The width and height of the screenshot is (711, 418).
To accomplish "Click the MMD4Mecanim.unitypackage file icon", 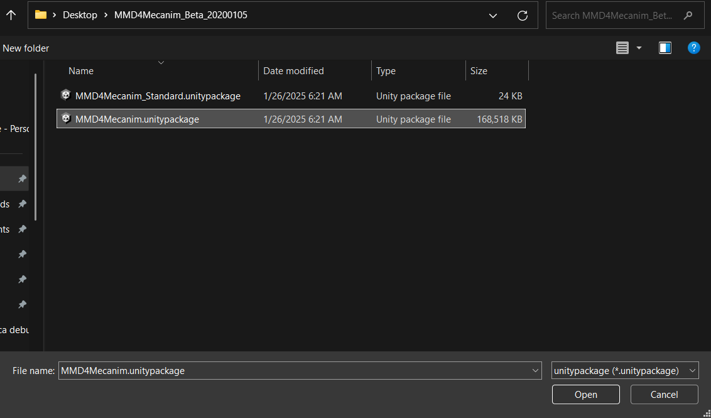I will 66,119.
